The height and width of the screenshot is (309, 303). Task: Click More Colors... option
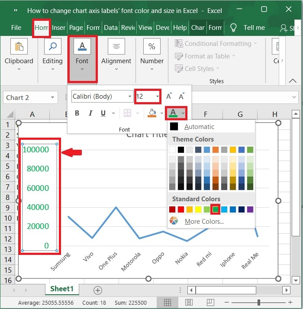[x=204, y=221]
